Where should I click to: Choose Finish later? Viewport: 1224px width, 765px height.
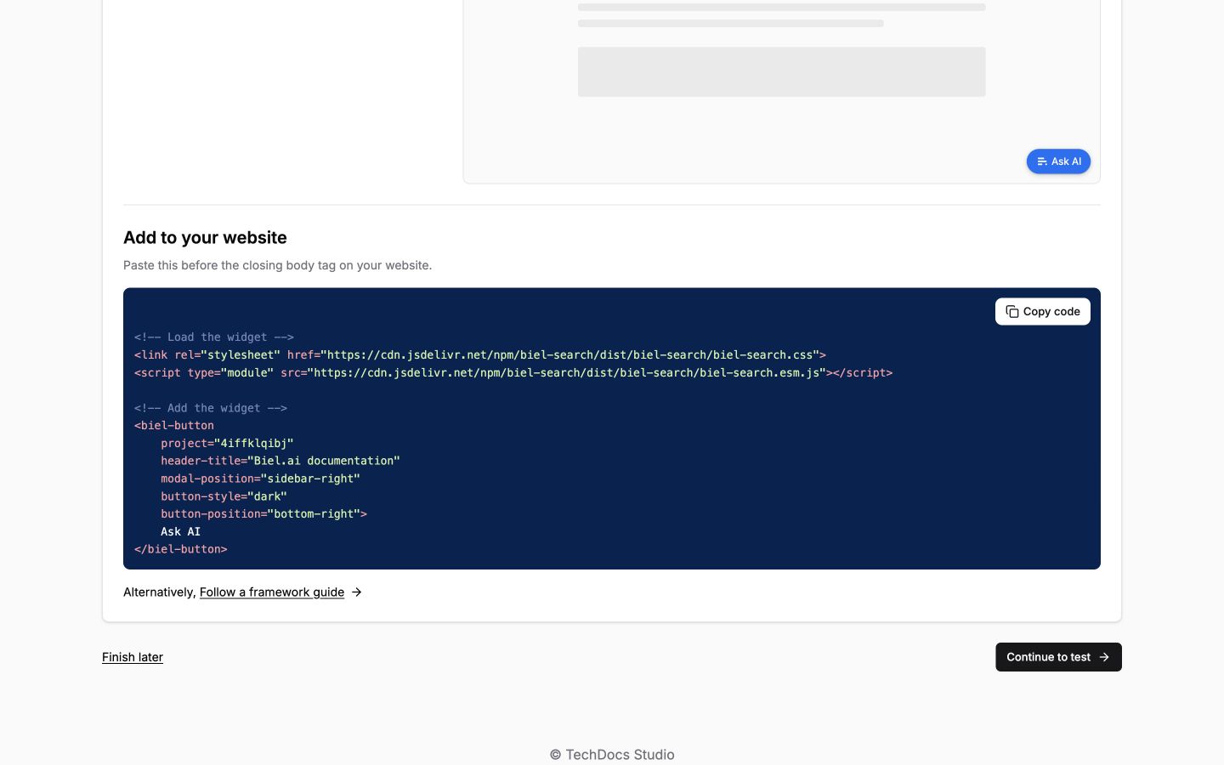[x=133, y=657]
